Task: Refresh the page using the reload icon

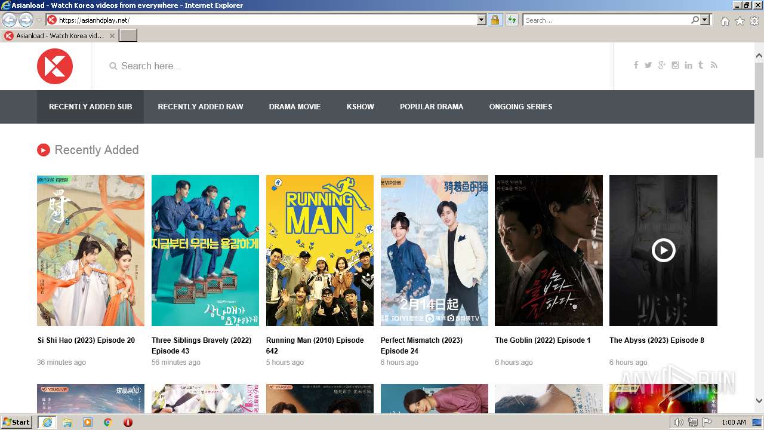Action: (x=512, y=20)
